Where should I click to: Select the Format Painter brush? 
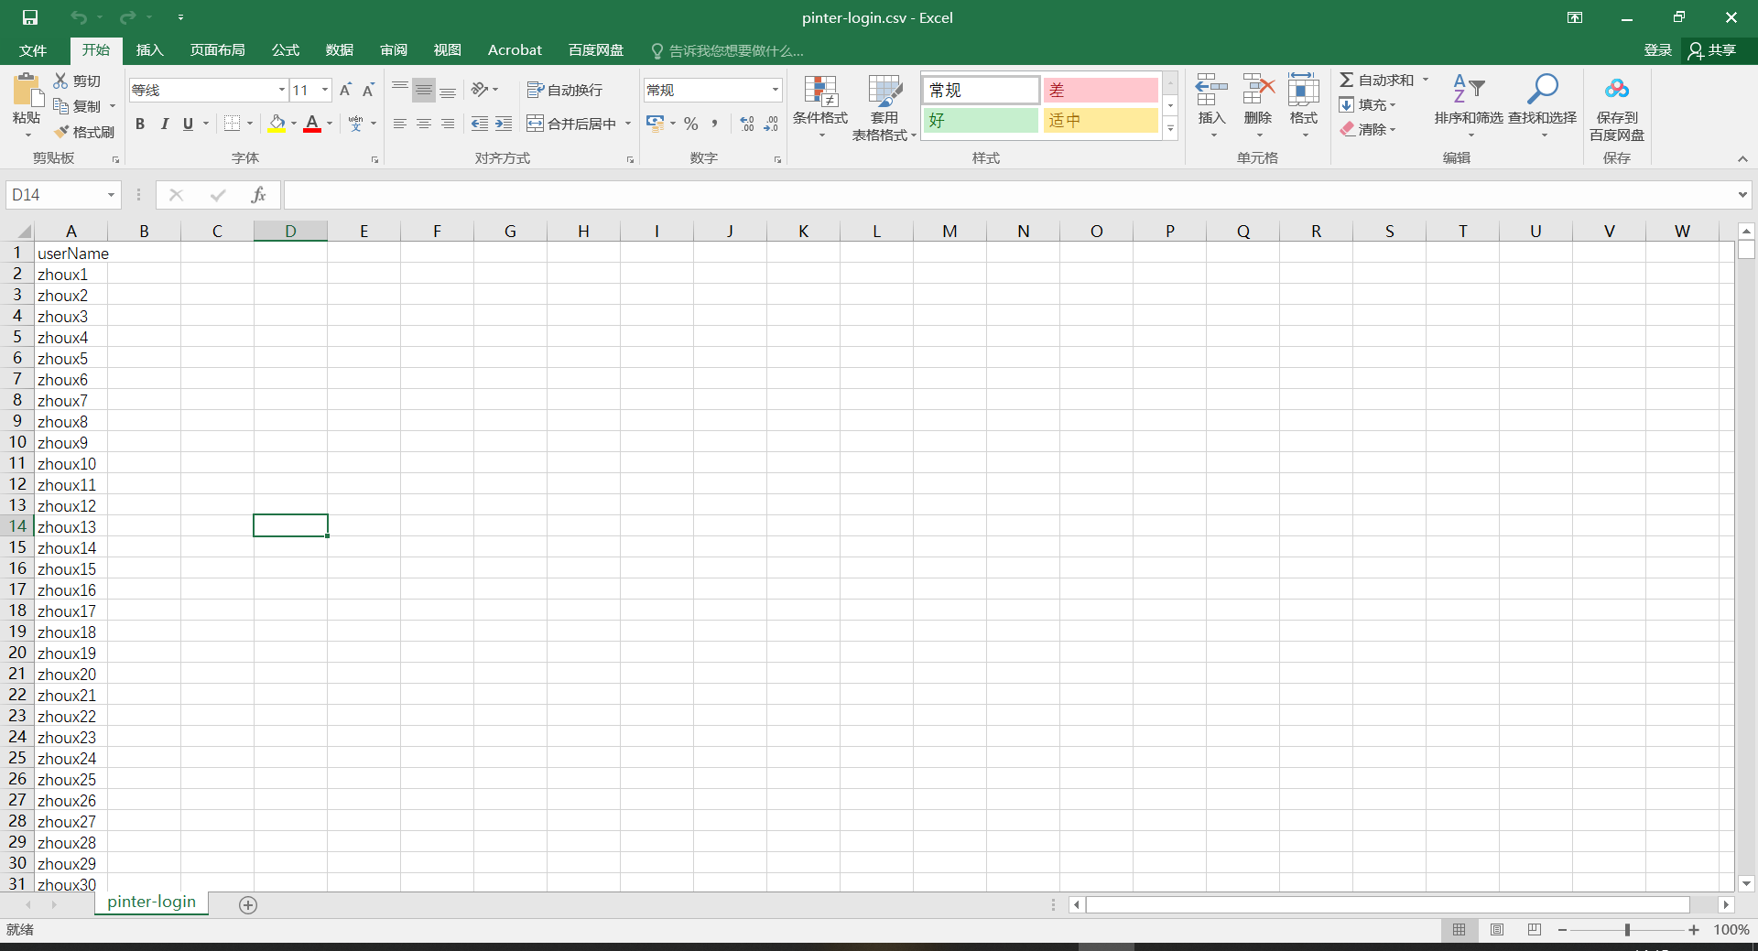[x=61, y=132]
